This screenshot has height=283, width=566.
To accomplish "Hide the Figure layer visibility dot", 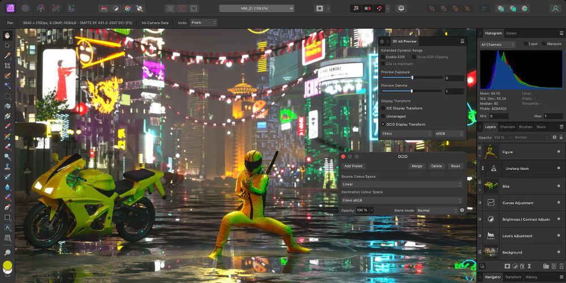I will pos(559,152).
